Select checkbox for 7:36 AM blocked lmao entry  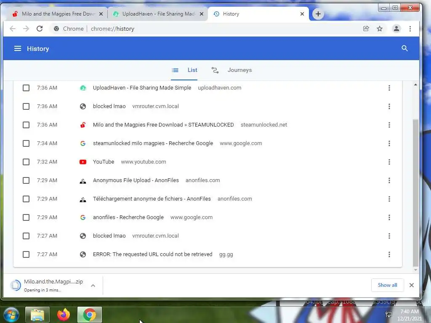pos(26,106)
